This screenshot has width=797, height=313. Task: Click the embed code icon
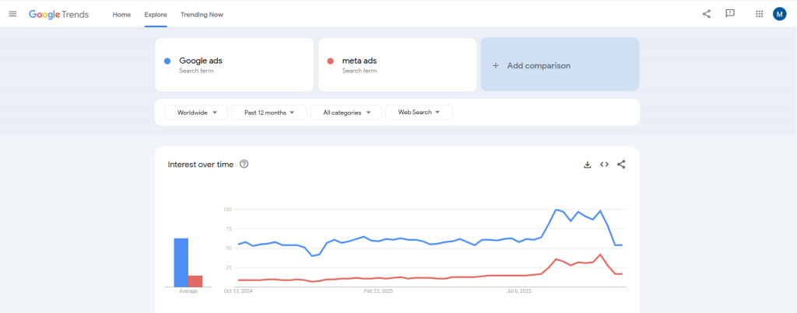coord(604,165)
